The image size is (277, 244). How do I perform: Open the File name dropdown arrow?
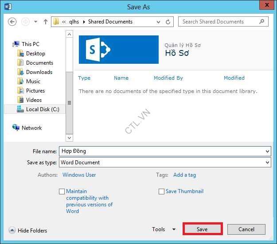(x=267, y=151)
